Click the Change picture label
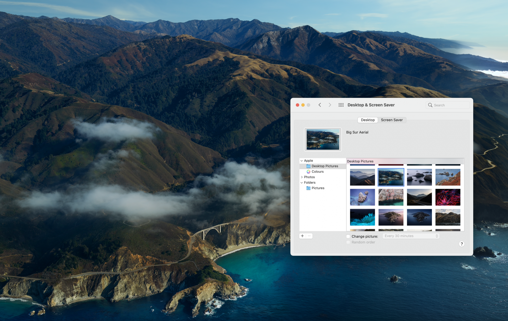508x321 pixels. 365,236
